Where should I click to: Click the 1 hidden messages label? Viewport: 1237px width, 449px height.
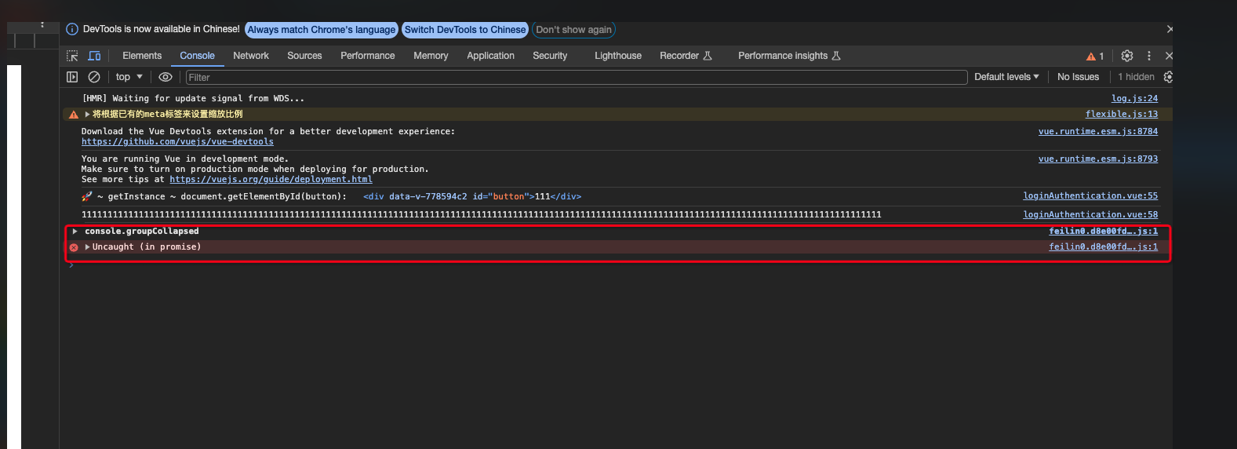(1136, 77)
